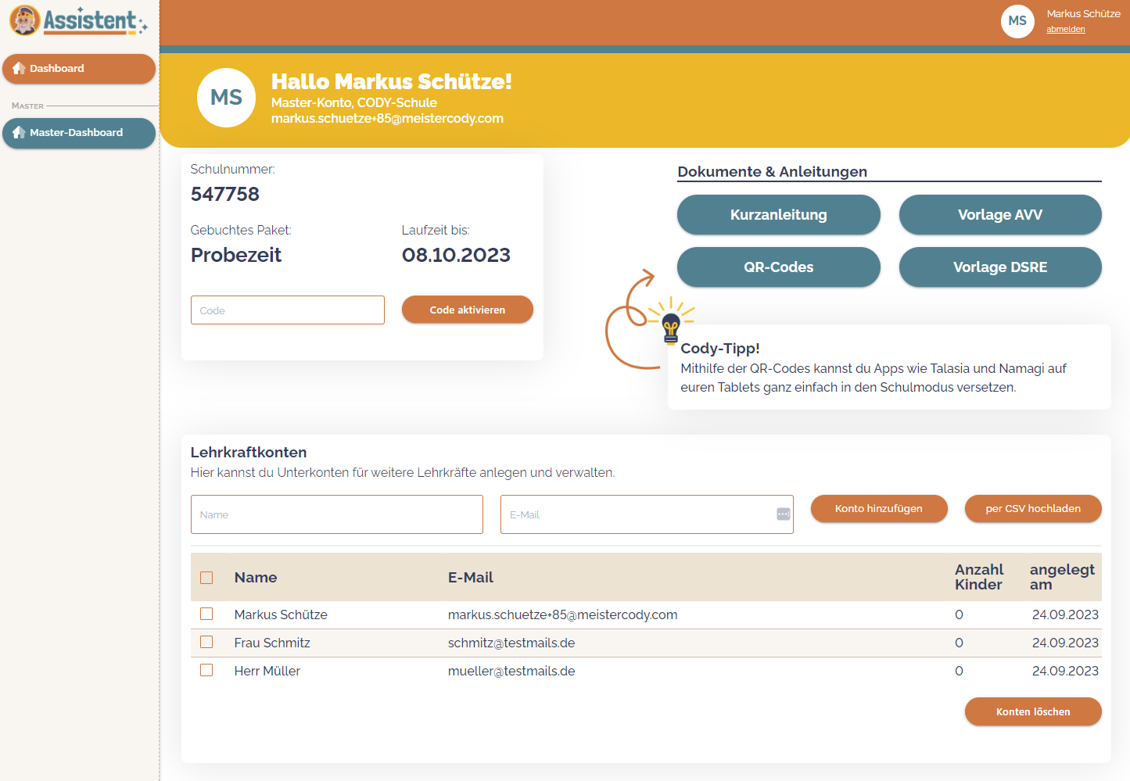Click the E-Mail column header
This screenshot has height=781, width=1130.
coord(471,578)
